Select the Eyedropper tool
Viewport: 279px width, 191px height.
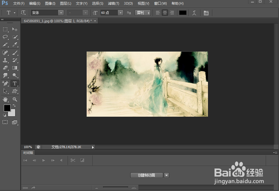point(15,44)
